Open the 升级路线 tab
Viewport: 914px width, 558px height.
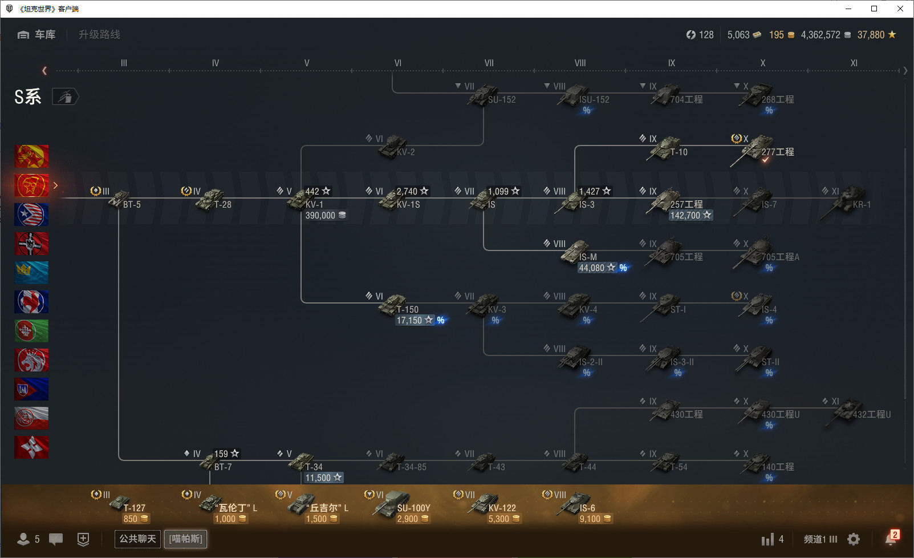[99, 35]
